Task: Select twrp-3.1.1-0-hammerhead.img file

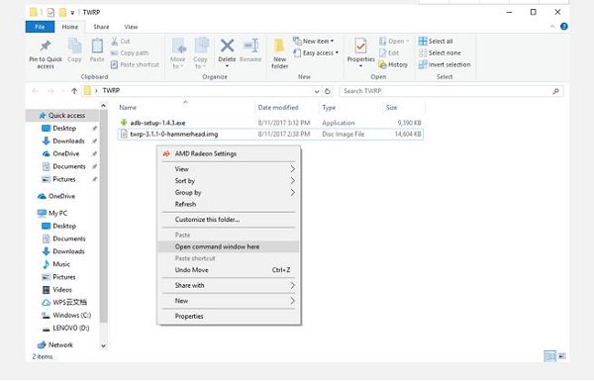Action: click(x=270, y=134)
